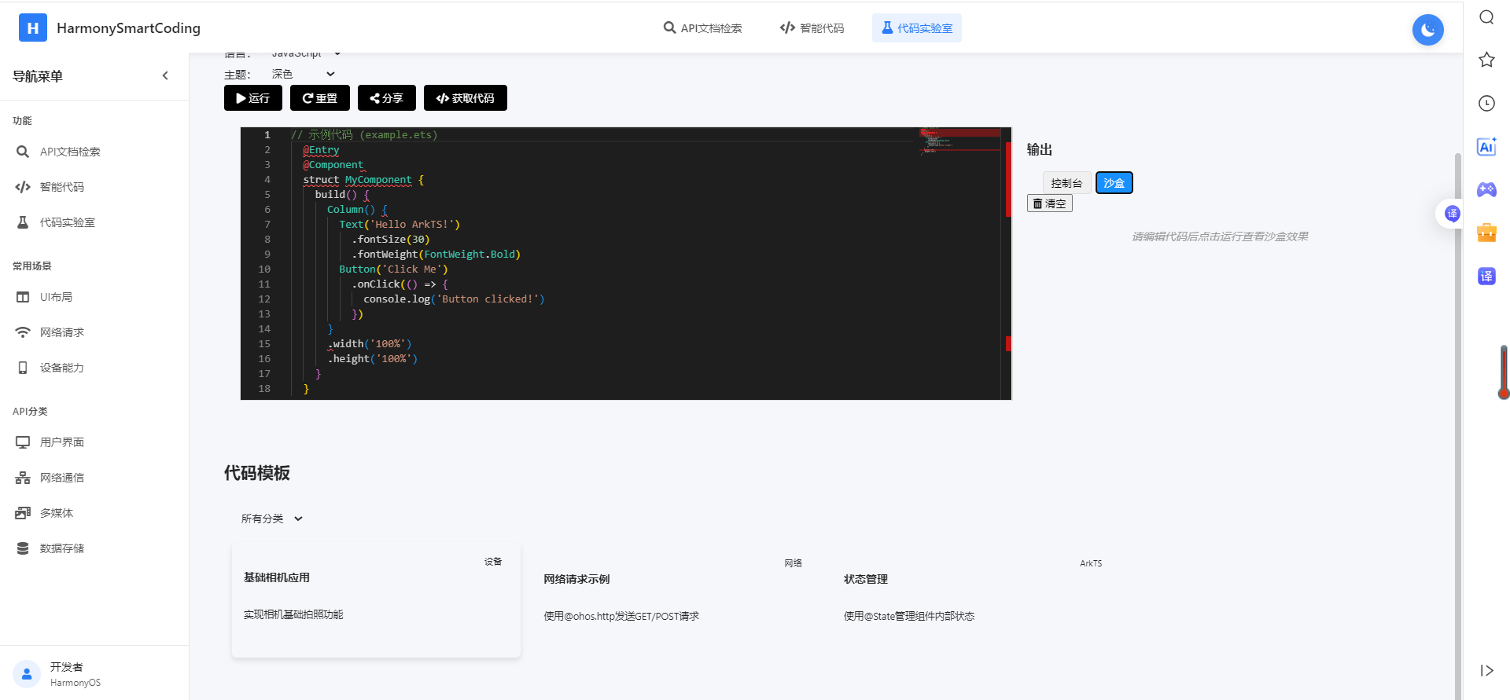The width and height of the screenshot is (1510, 700).
Task: Switch to the 控制台 output tab
Action: pyautogui.click(x=1066, y=183)
